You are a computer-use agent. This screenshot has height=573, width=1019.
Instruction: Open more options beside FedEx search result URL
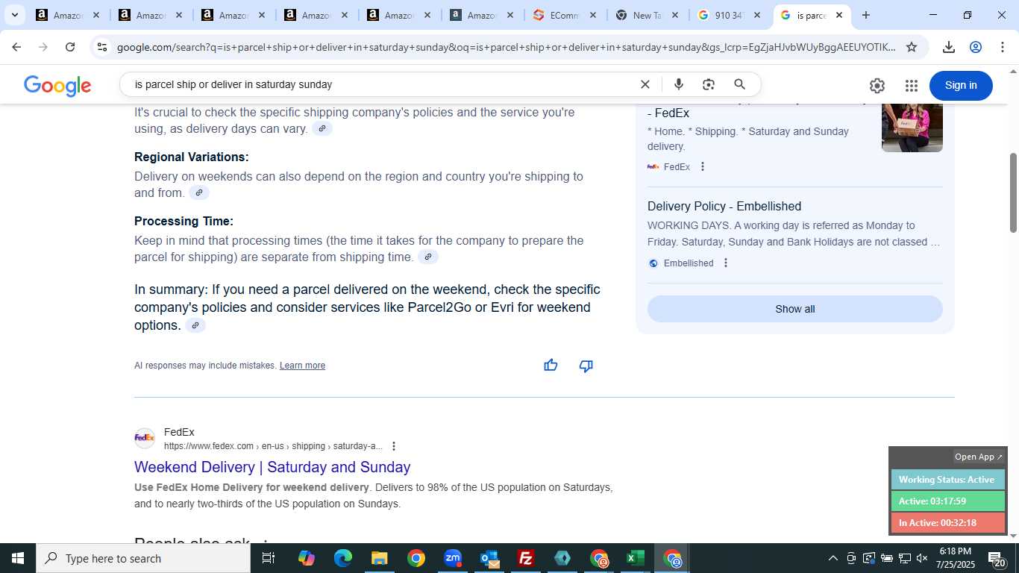[x=394, y=446]
